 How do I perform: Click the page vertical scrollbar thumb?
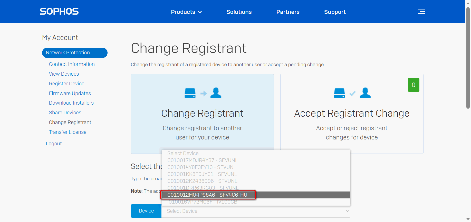click(x=468, y=58)
